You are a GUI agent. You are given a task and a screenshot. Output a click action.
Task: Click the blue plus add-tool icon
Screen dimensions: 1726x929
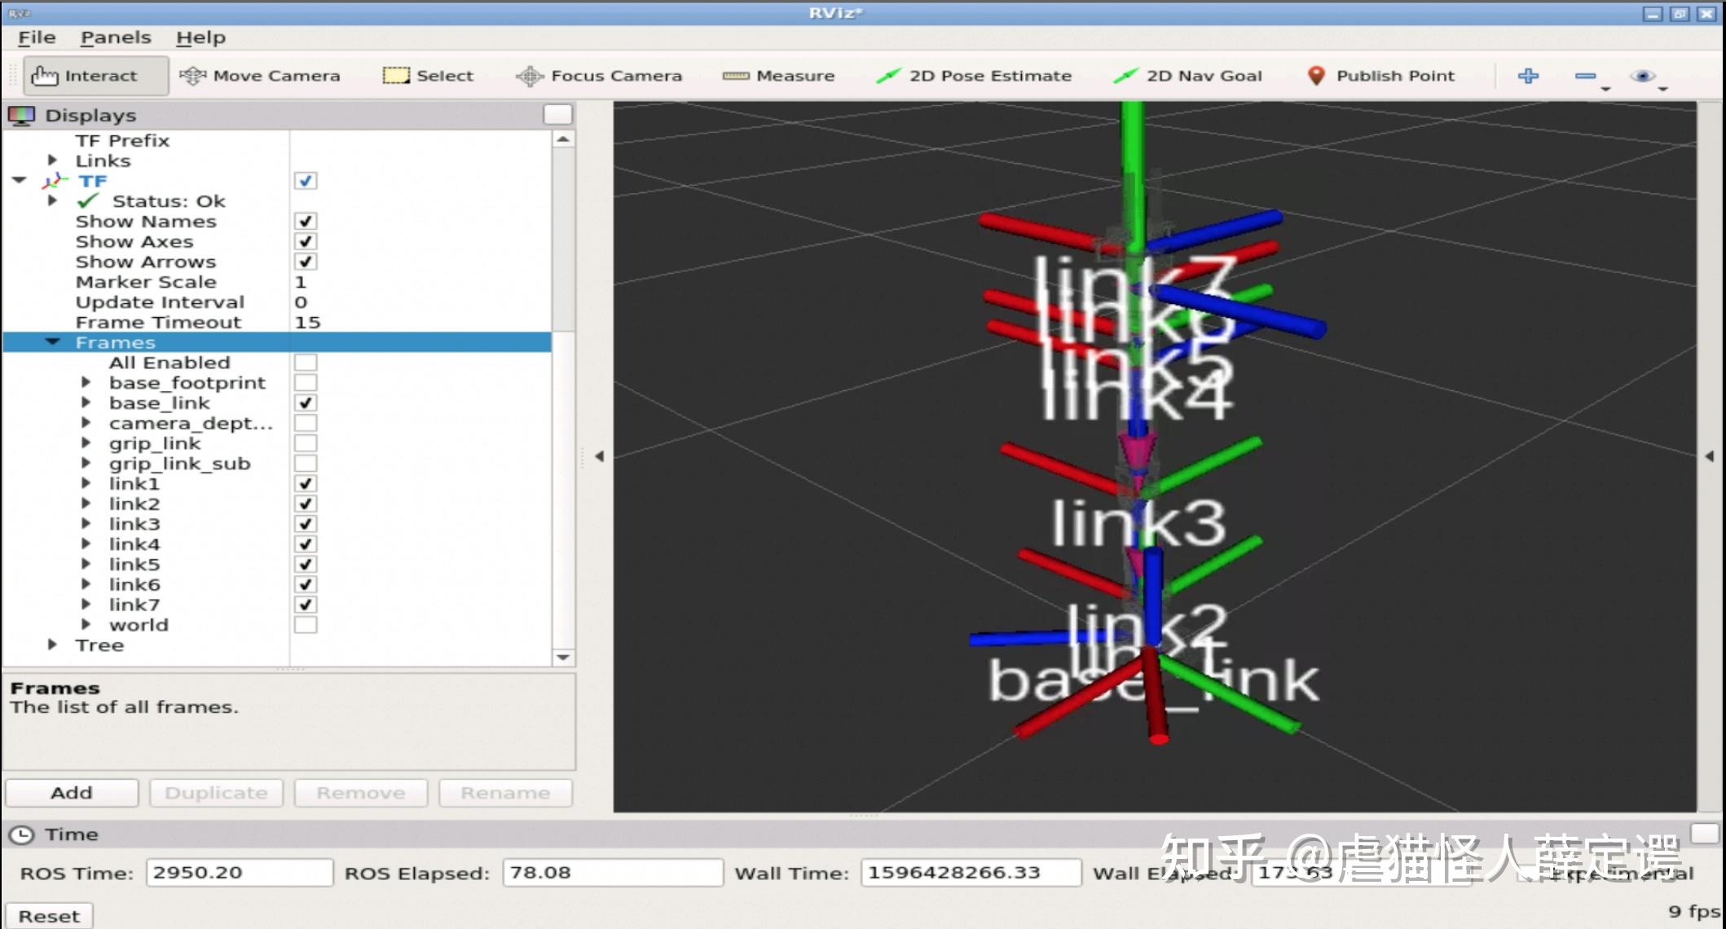[1528, 76]
